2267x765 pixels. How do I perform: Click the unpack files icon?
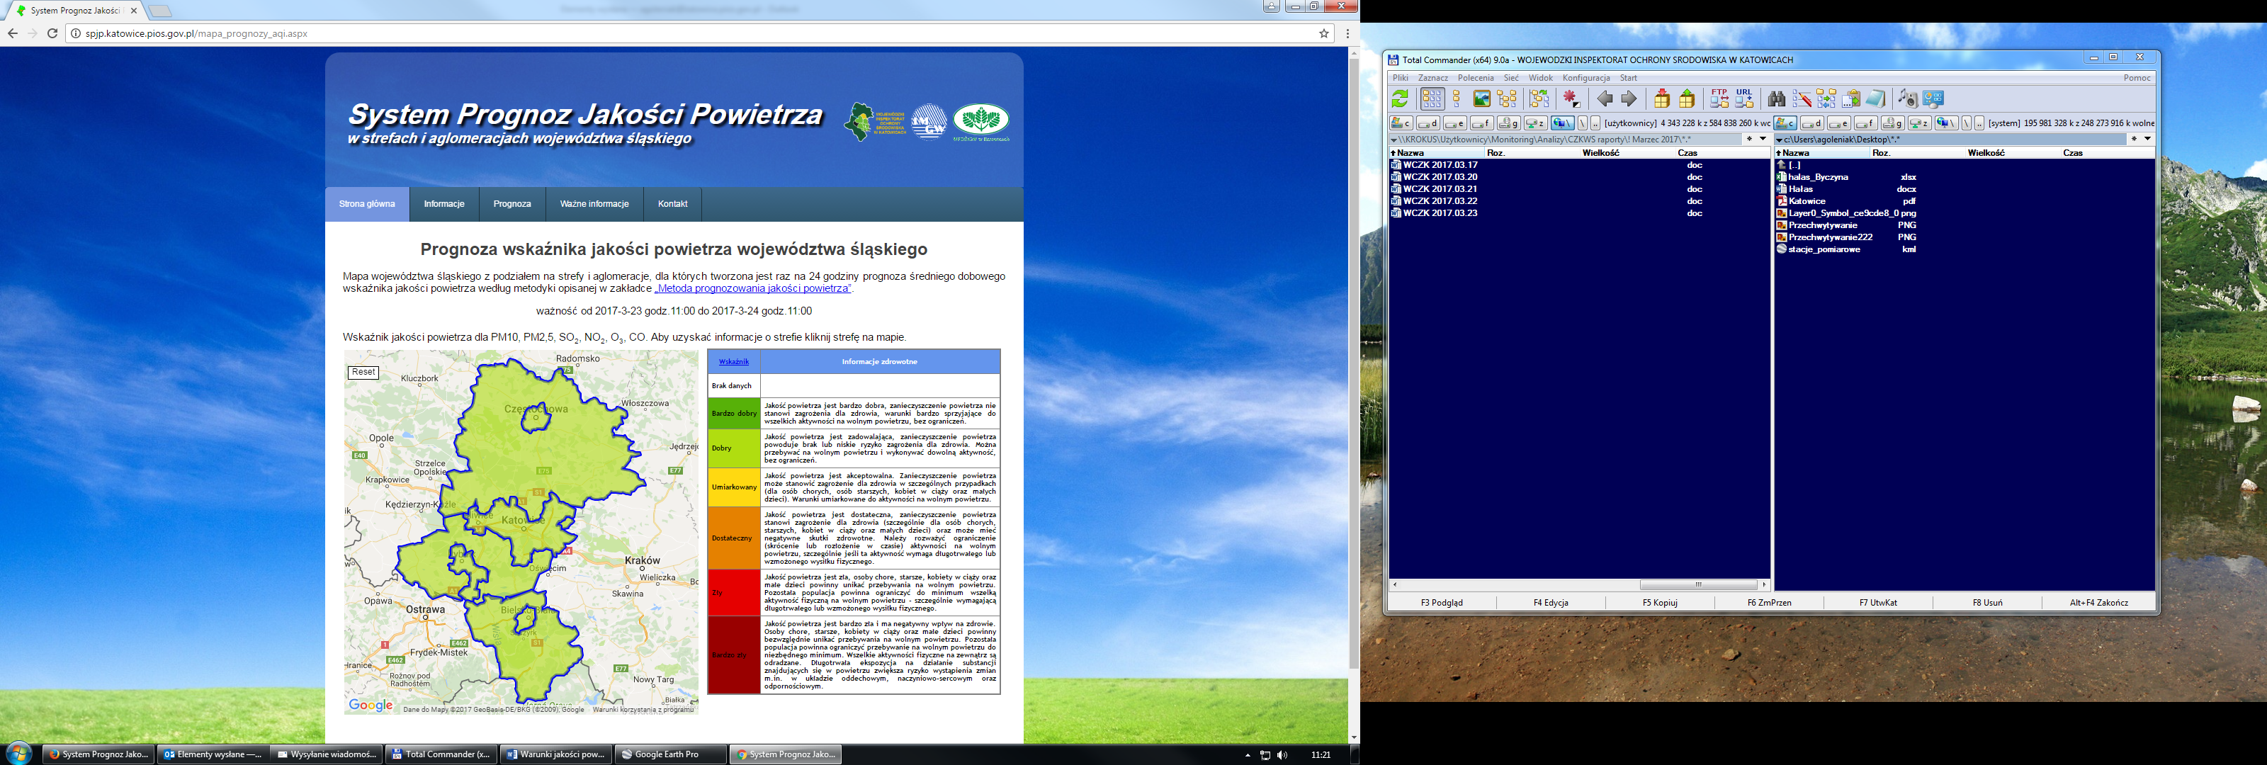point(1687,98)
